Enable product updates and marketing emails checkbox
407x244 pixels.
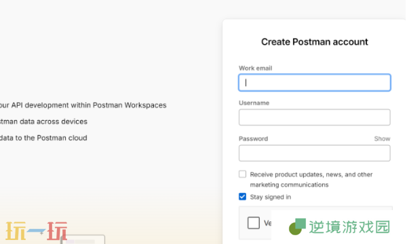[x=242, y=174]
